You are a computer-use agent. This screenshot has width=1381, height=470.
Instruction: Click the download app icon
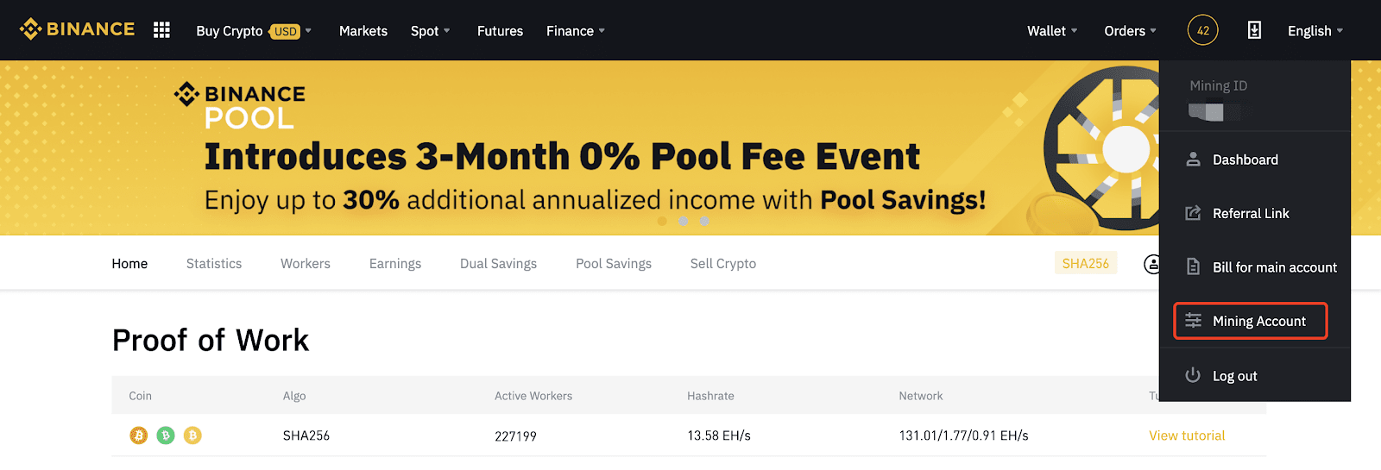tap(1254, 30)
